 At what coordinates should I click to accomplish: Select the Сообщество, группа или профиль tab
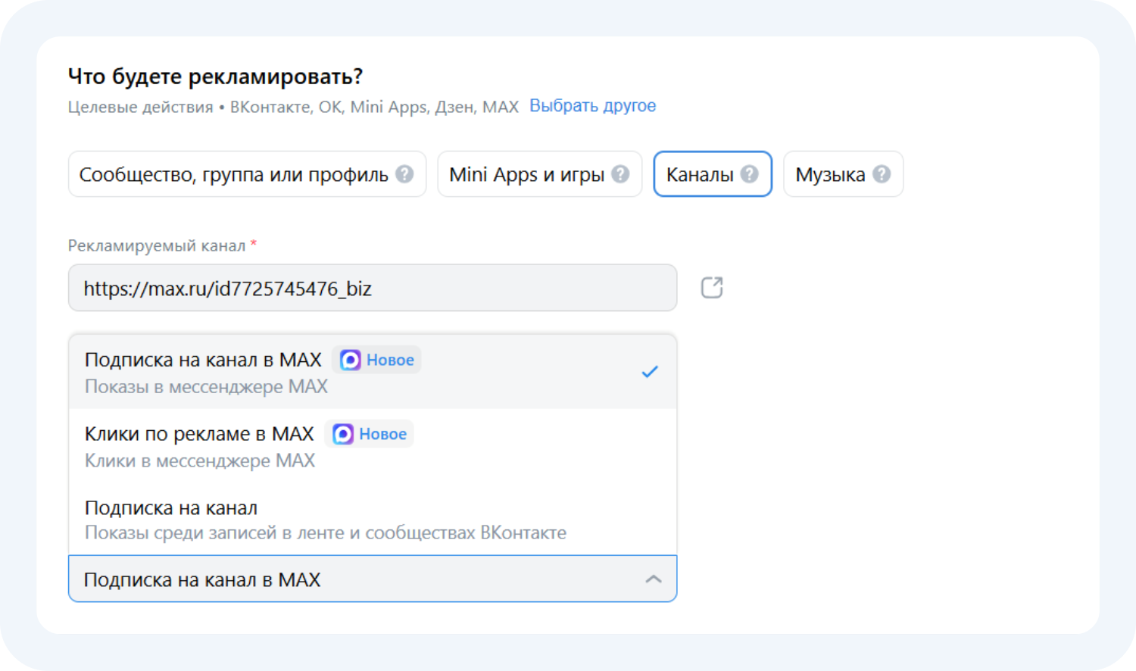pyautogui.click(x=247, y=174)
